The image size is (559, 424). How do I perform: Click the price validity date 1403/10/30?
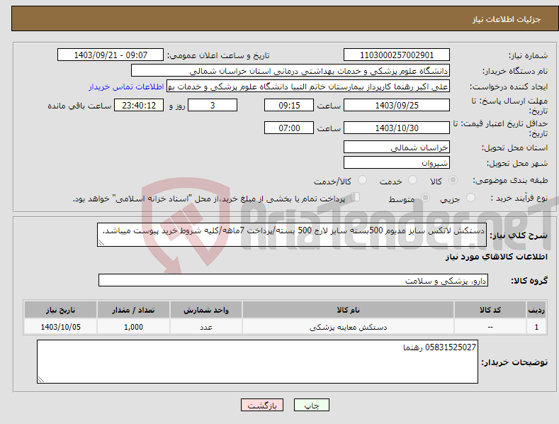(x=397, y=128)
